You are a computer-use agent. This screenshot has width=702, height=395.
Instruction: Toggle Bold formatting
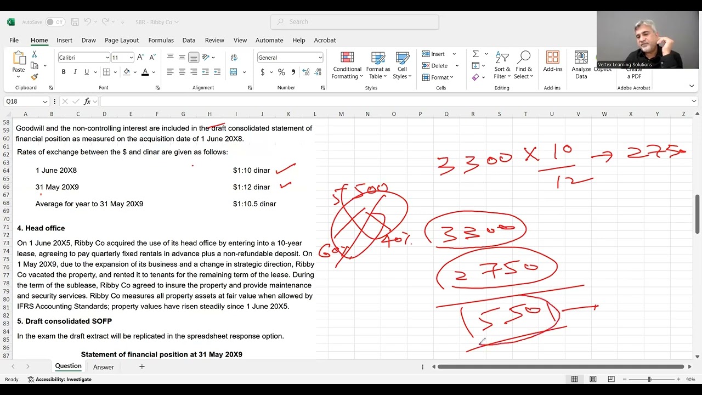click(x=64, y=72)
